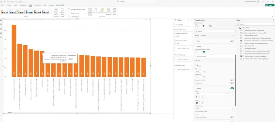The image size is (275, 122).
Task: Click the Data pane Search field
Action: click(255, 24)
